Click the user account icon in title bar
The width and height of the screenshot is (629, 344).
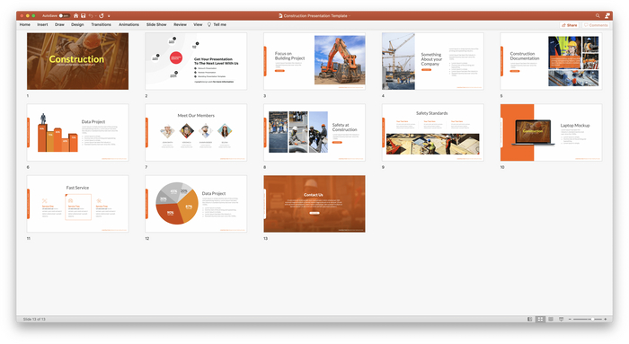coord(607,15)
